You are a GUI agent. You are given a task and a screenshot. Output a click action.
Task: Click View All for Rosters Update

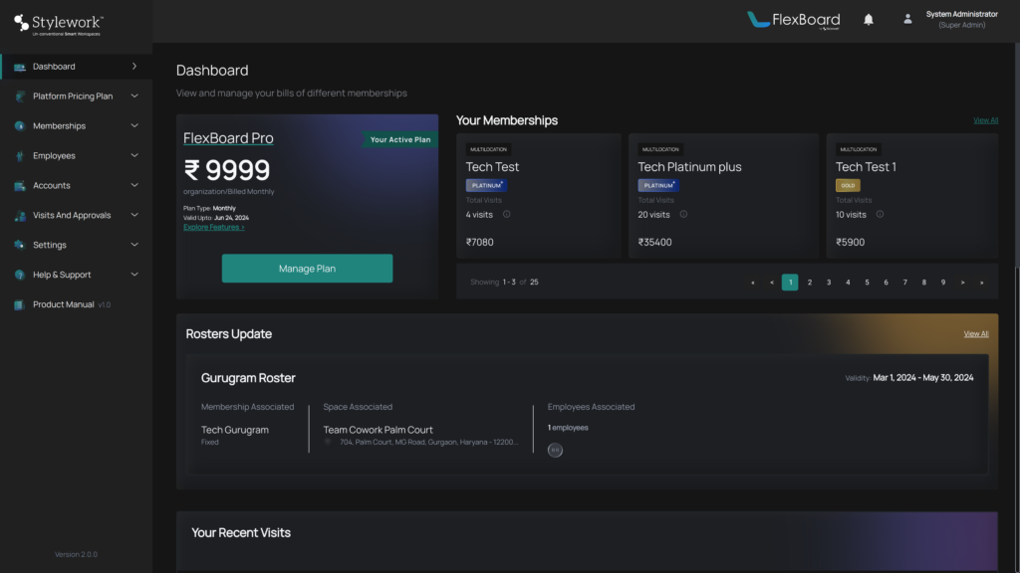pyautogui.click(x=976, y=334)
